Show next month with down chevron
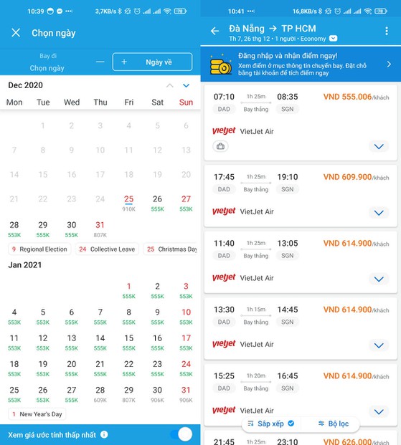401x445 pixels. pyautogui.click(x=186, y=85)
